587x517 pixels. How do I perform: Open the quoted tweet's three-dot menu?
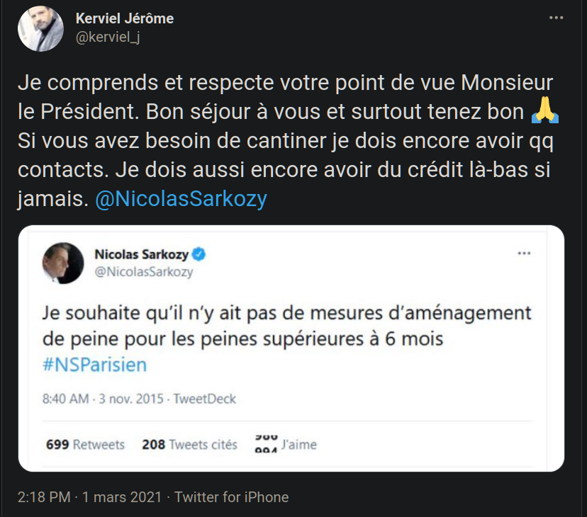point(525,254)
